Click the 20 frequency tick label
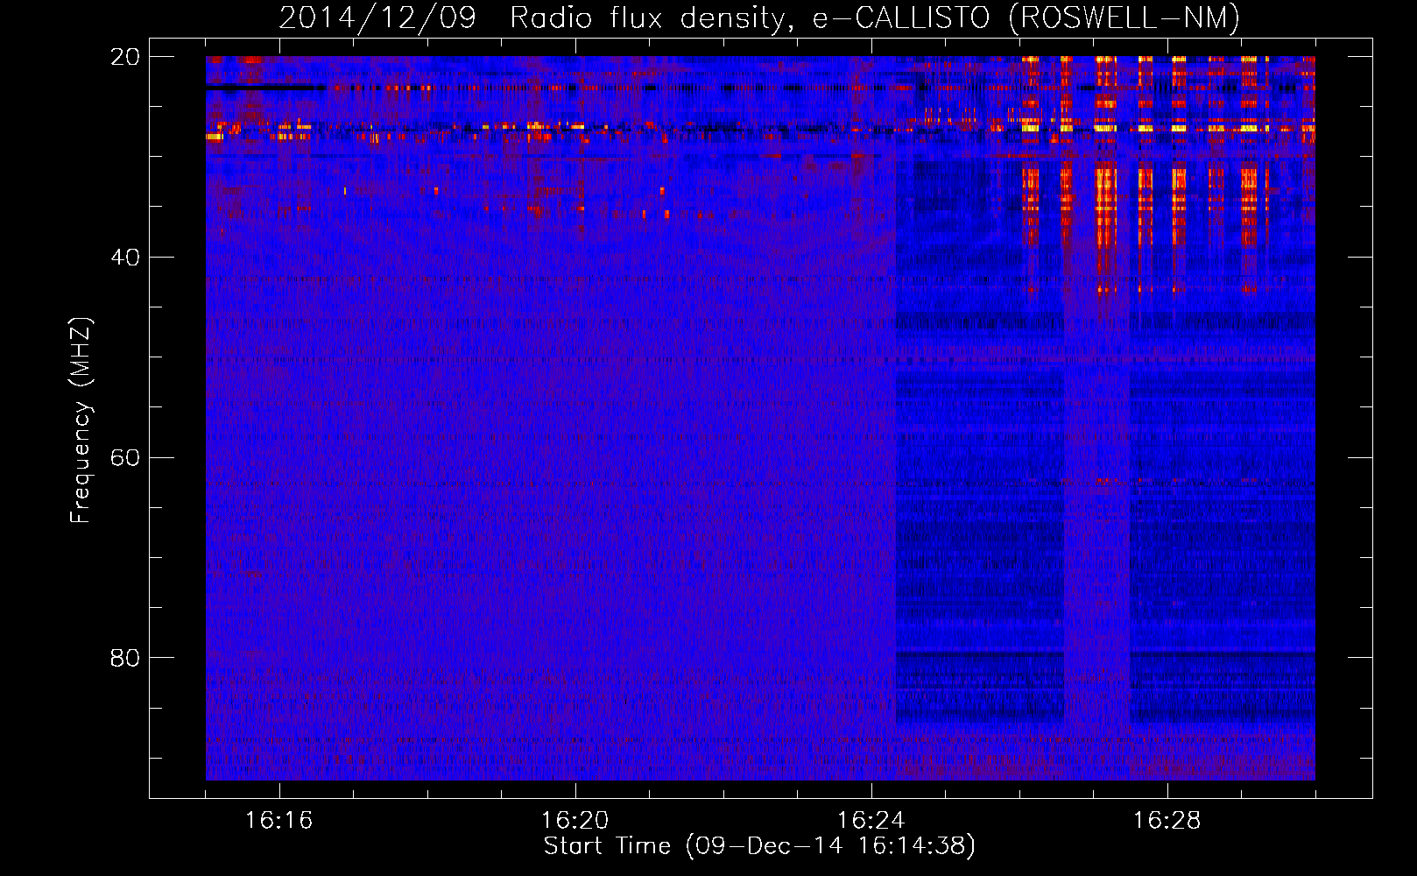This screenshot has height=876, width=1417. (125, 57)
